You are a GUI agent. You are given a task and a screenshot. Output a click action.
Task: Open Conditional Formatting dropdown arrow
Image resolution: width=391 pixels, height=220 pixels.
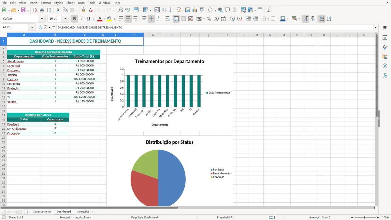coord(299,19)
